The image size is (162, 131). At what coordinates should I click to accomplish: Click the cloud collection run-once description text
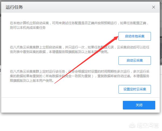coord(80,49)
